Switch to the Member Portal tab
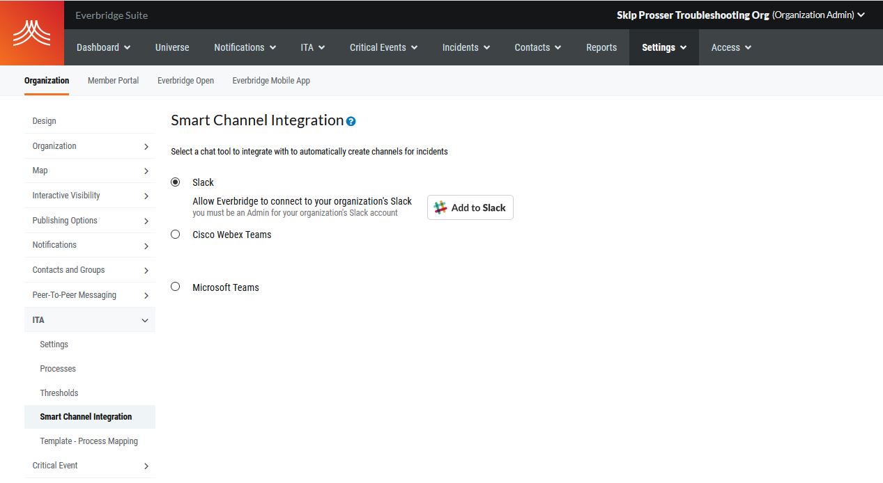This screenshot has height=483, width=883. [113, 81]
